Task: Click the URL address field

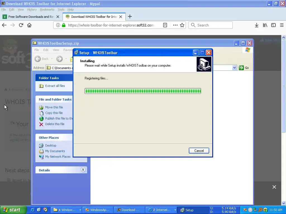Action: point(111,25)
